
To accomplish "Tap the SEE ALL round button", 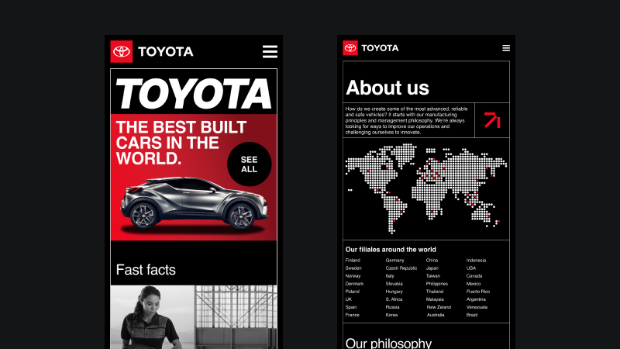I will coord(249,164).
